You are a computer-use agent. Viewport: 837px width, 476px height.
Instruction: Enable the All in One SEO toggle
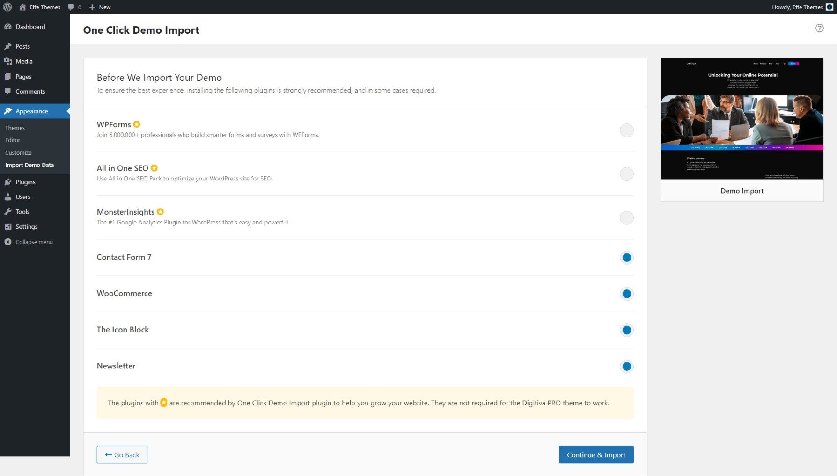pos(626,174)
